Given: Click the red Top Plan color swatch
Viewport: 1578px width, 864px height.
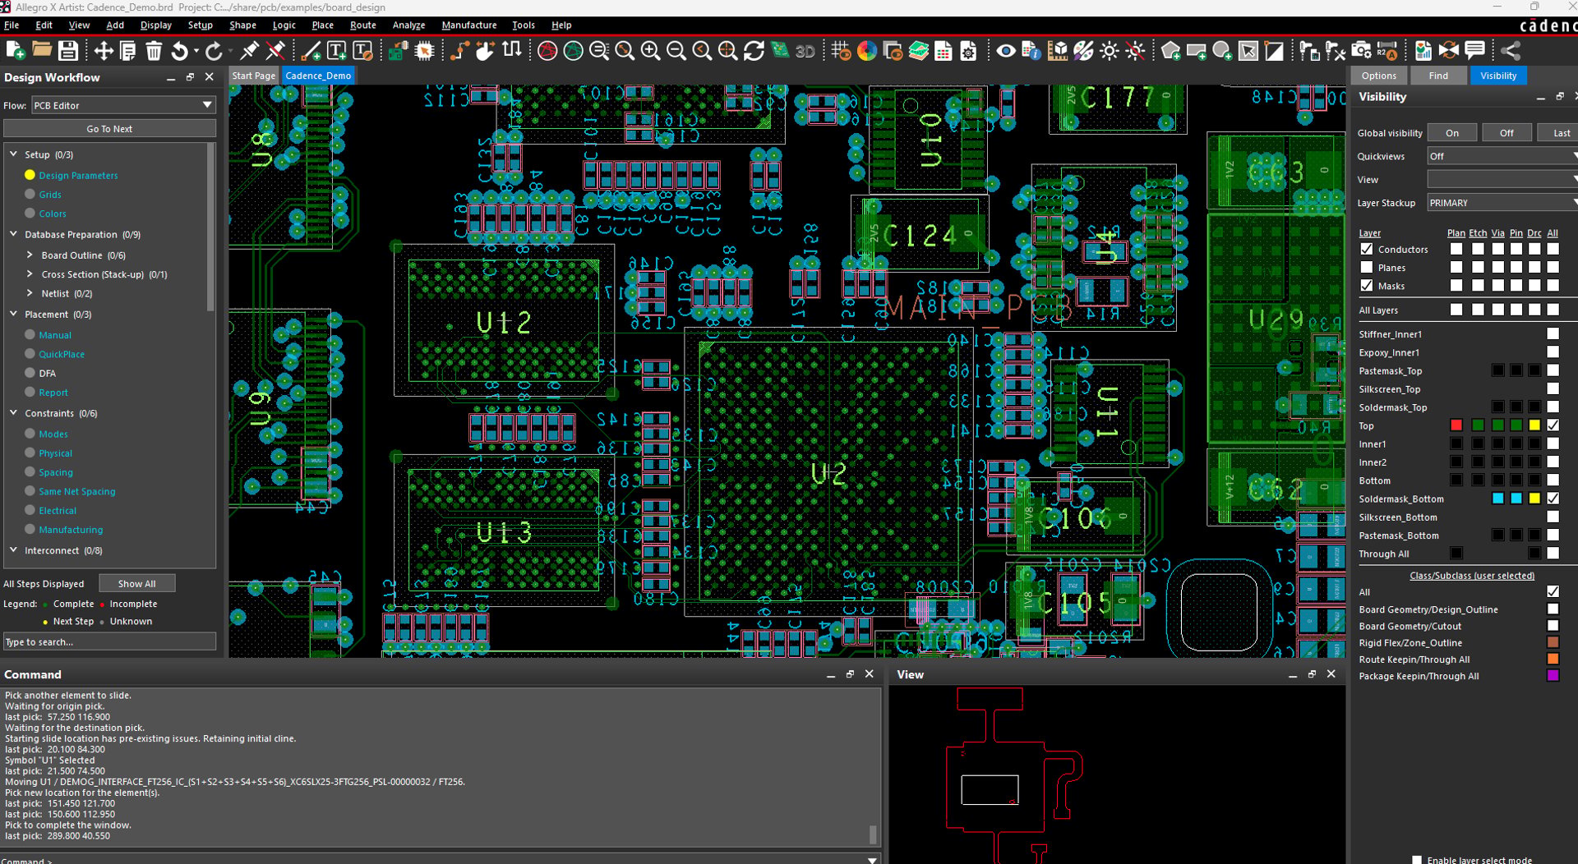Looking at the screenshot, I should click(x=1456, y=425).
